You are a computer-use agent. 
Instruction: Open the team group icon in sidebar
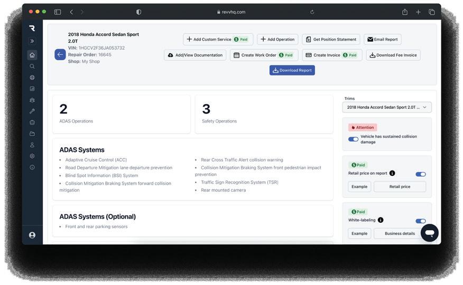[x=32, y=100]
